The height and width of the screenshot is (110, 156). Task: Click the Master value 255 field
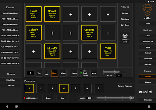(89, 98)
